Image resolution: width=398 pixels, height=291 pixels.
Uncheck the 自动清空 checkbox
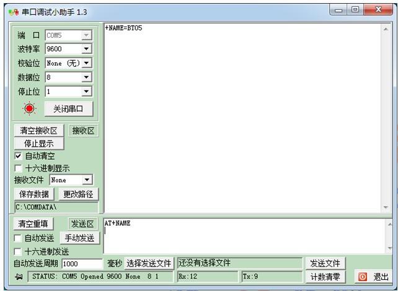(18, 156)
